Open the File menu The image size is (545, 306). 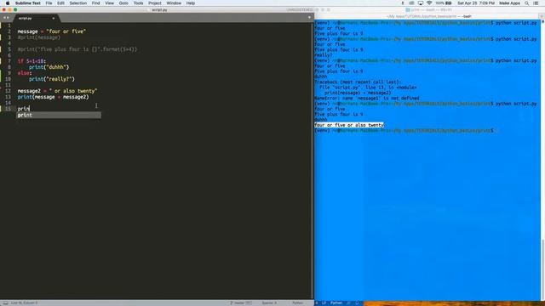coord(49,3)
